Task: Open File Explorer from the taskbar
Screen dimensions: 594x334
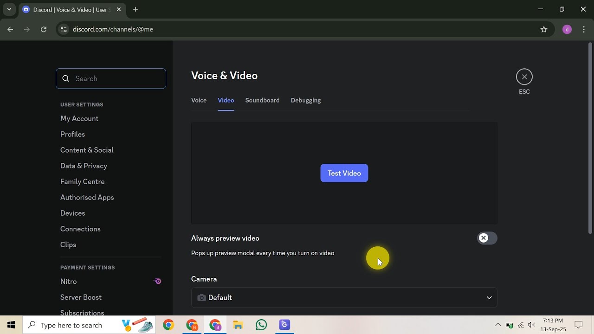Action: 238,325
